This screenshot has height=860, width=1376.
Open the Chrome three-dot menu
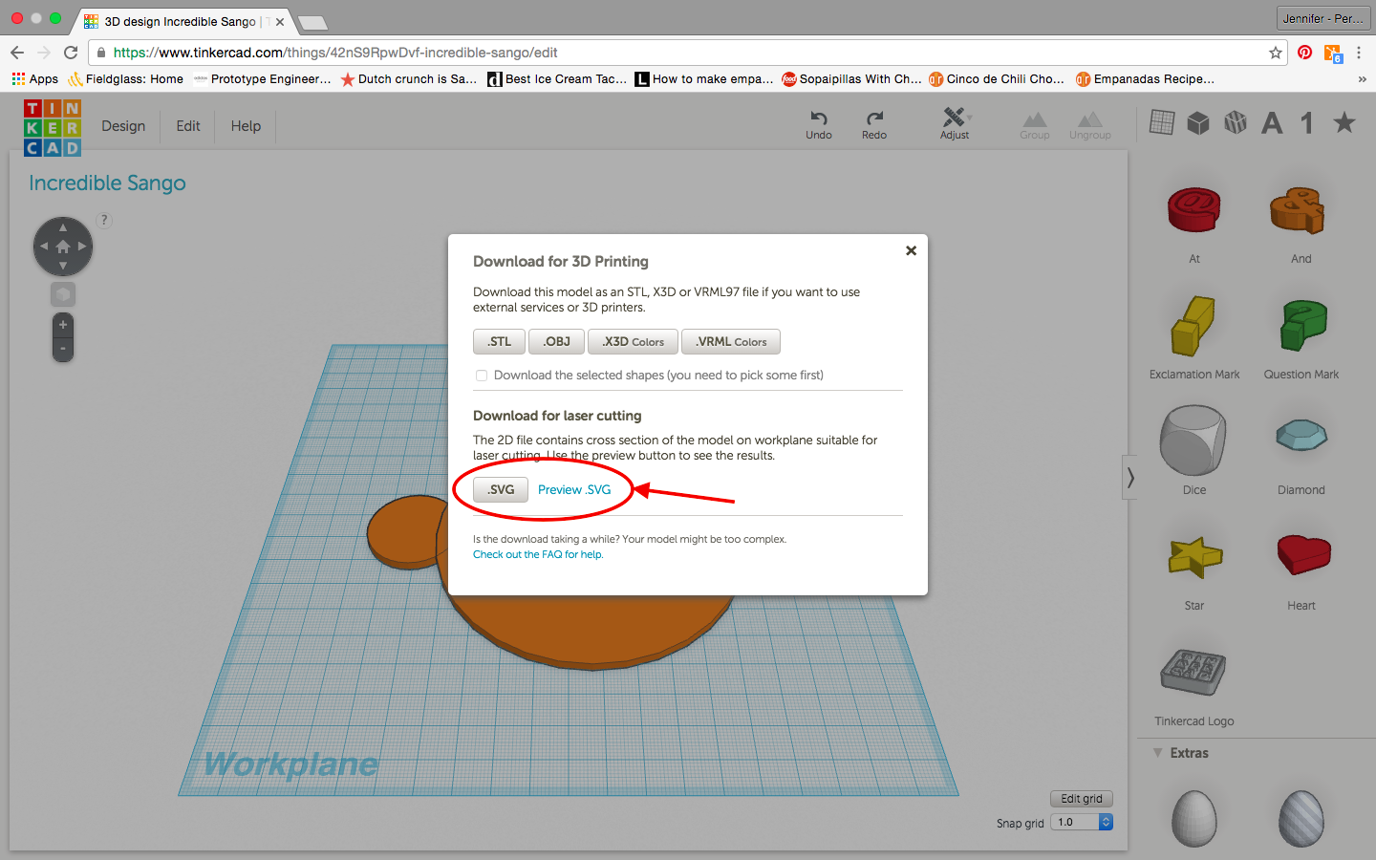pos(1359,53)
